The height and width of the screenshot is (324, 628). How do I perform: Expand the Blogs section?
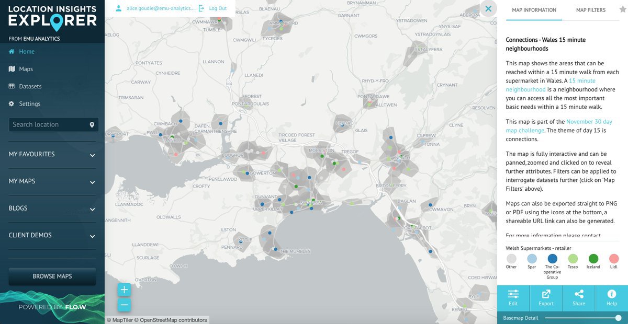point(92,209)
